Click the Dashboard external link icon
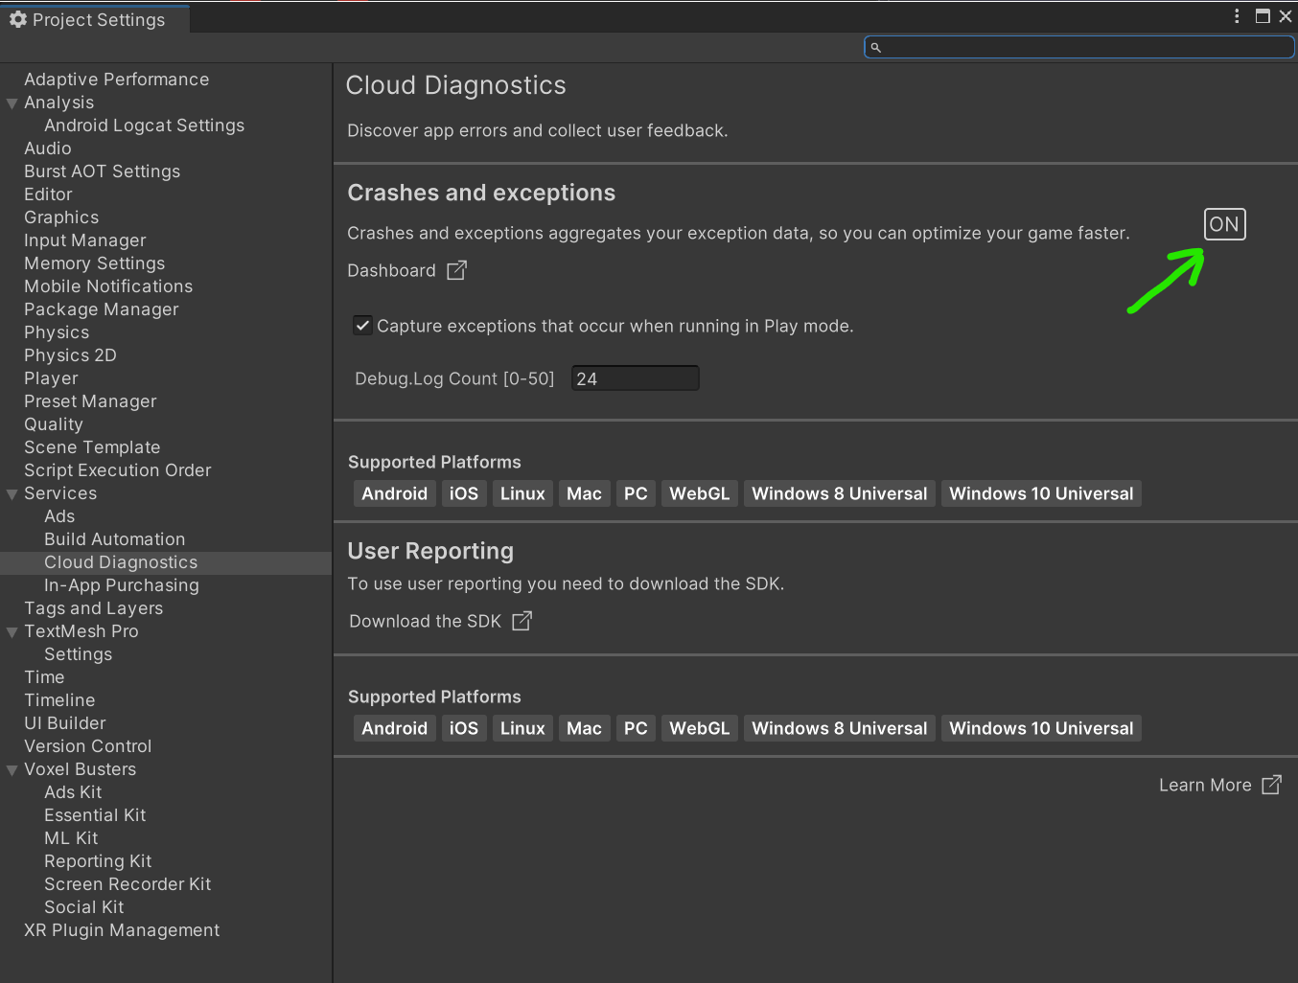1298x983 pixels. [x=457, y=271]
